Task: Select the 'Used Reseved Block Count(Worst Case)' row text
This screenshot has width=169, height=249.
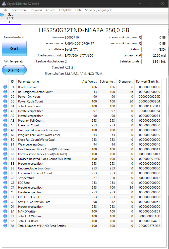Action: click(44, 149)
